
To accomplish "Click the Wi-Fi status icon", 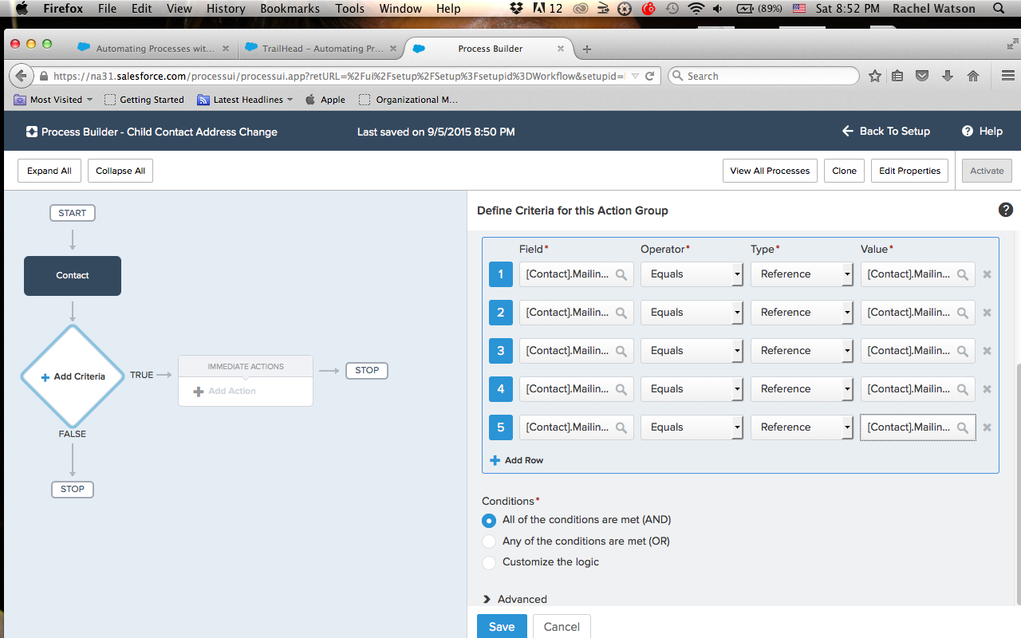I will point(696,9).
